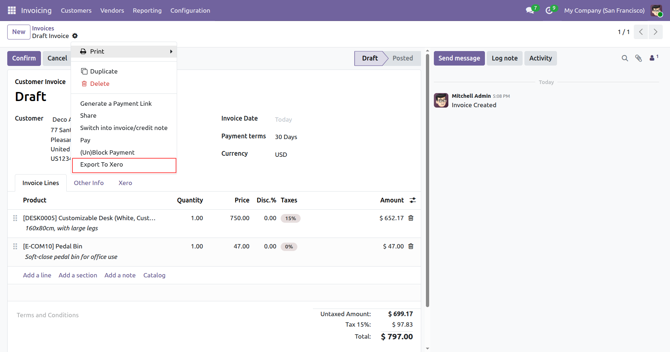Image resolution: width=670 pixels, height=352 pixels.
Task: Click the paperclip attachments icon
Action: [638, 58]
